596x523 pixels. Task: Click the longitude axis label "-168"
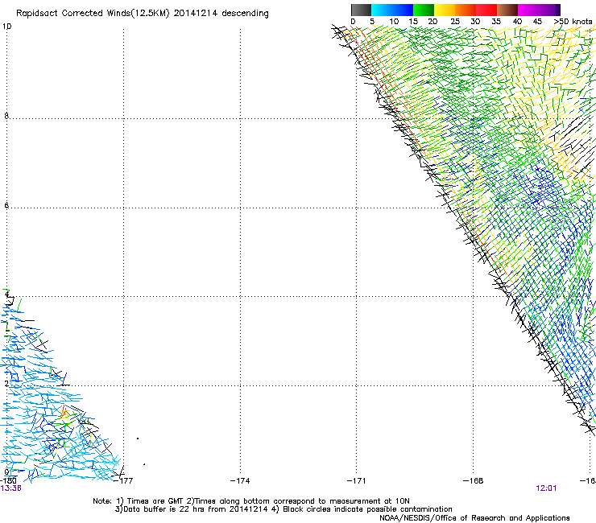point(474,481)
